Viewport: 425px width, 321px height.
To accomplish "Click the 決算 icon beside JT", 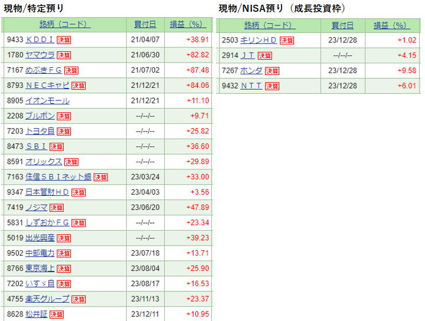I will click(265, 56).
